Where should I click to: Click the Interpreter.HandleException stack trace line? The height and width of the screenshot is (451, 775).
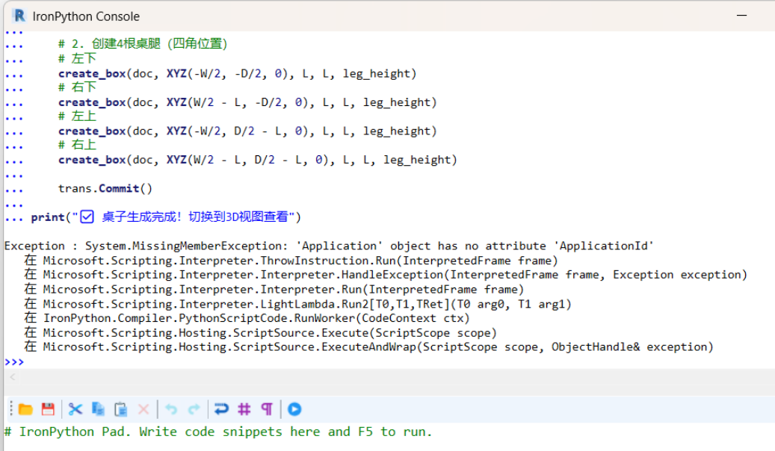pos(386,275)
